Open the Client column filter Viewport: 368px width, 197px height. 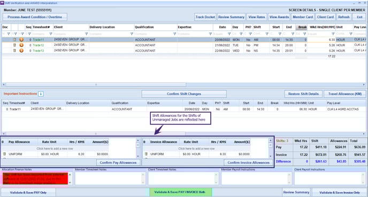click(x=86, y=34)
